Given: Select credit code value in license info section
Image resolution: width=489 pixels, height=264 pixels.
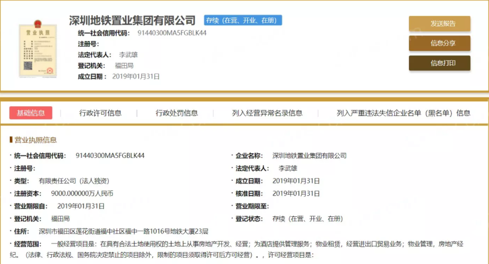Looking at the screenshot, I should click(x=110, y=155).
